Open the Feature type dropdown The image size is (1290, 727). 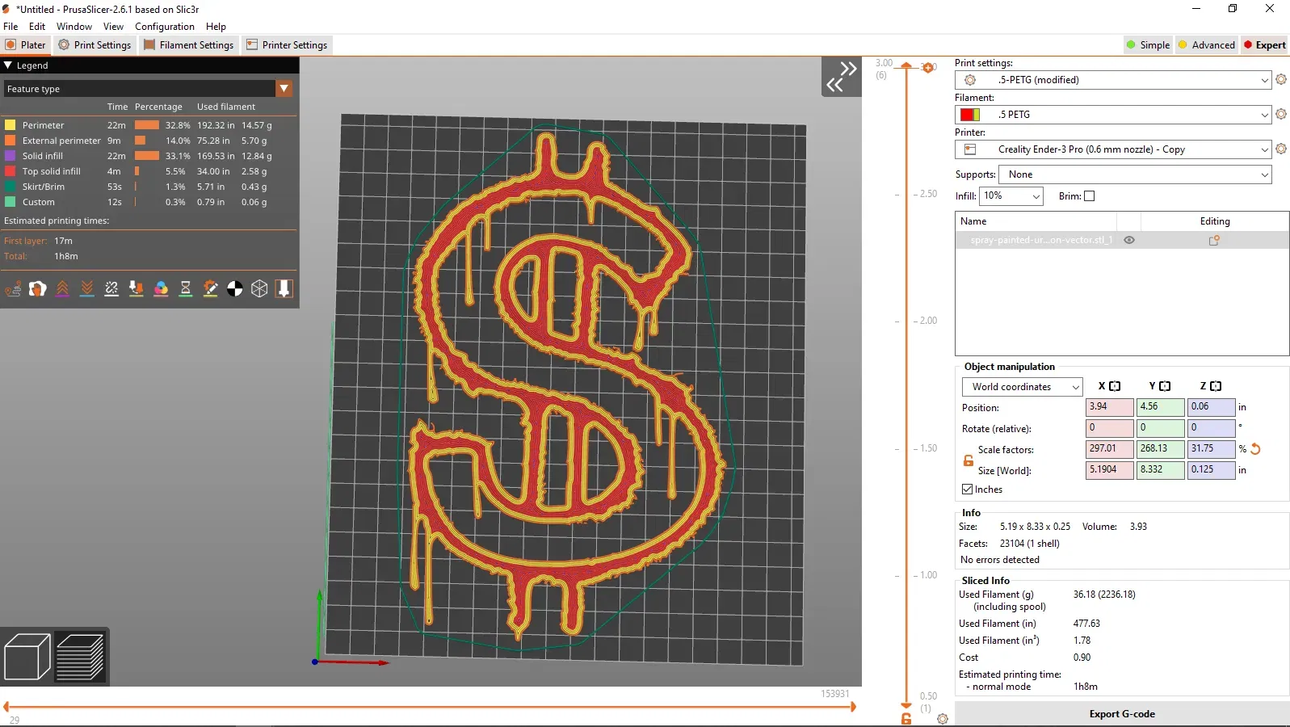pos(148,88)
